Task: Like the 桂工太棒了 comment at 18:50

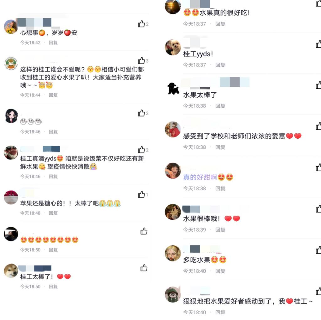Action: (144, 268)
